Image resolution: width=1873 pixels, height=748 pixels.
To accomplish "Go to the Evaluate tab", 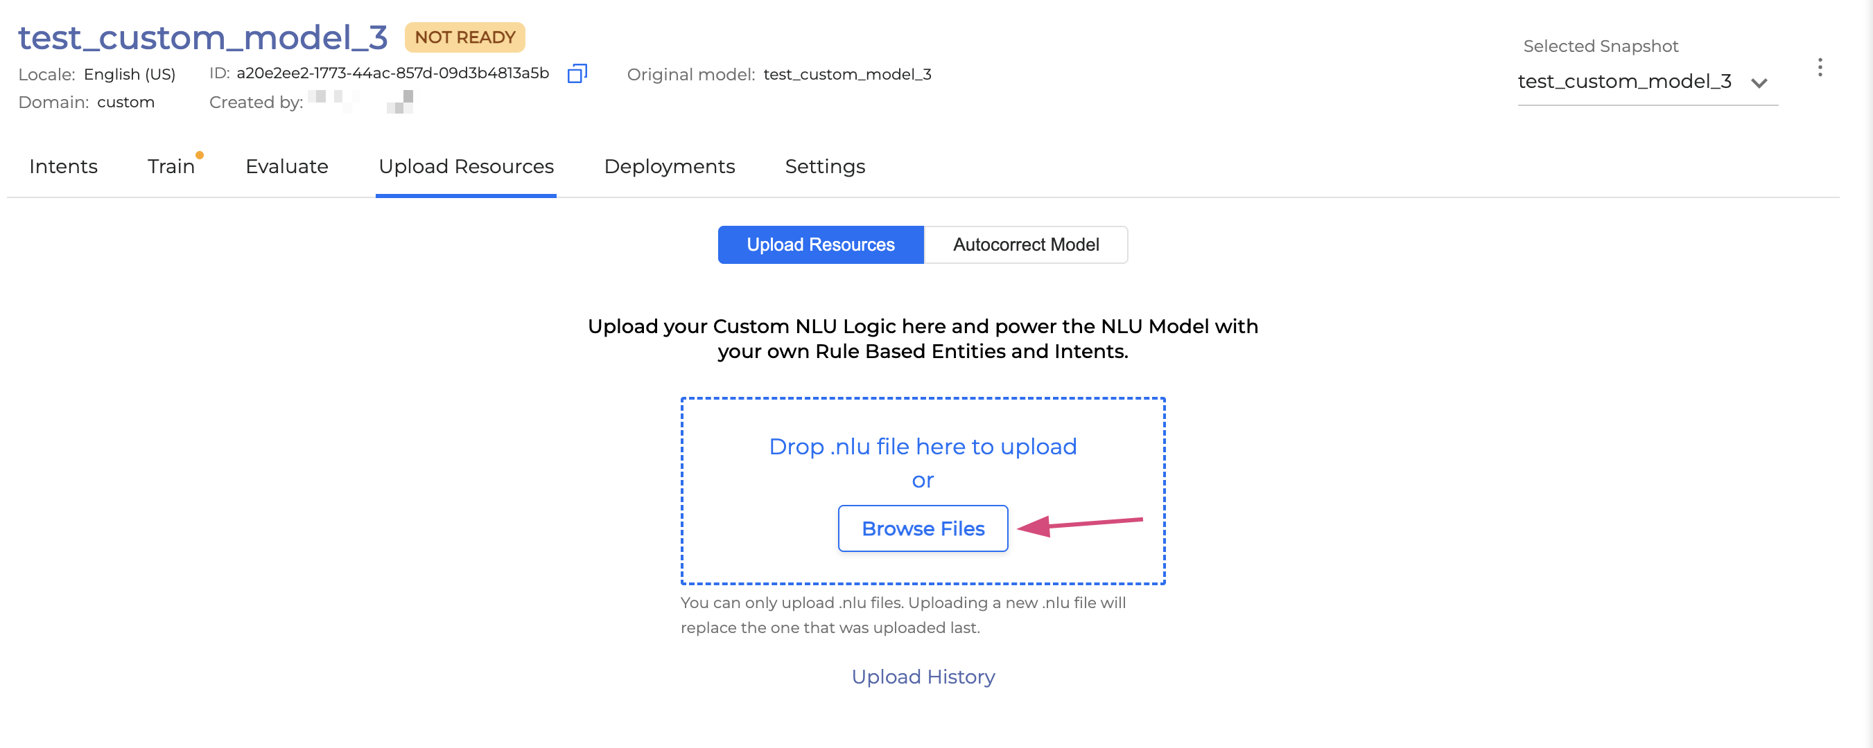I will click(286, 166).
